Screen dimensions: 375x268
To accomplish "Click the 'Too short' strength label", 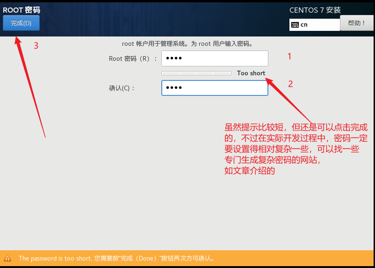I will point(251,73).
